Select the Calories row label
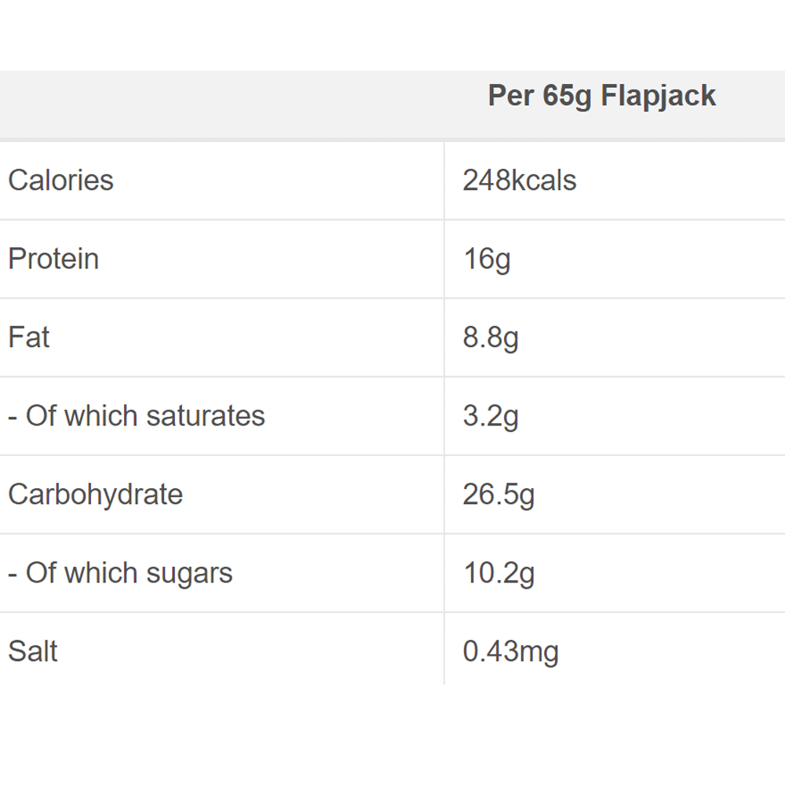 pyautogui.click(x=60, y=181)
